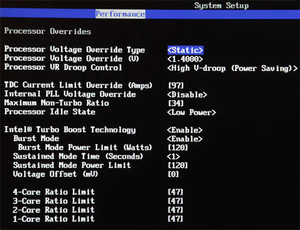Image resolution: width=300 pixels, height=230 pixels.
Task: Toggle the Burst Mode Enable value
Action: coord(184,139)
